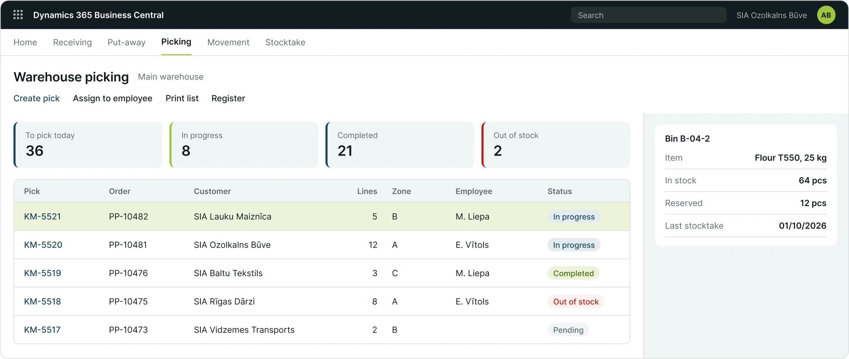849x359 pixels.
Task: Click Print list
Action: (x=182, y=98)
